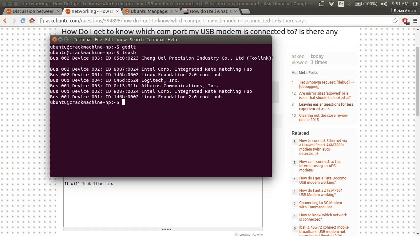Image resolution: width=420 pixels, height=236 pixels.
Task: Switch to the How do I tell what is tab
Action: pos(210,11)
